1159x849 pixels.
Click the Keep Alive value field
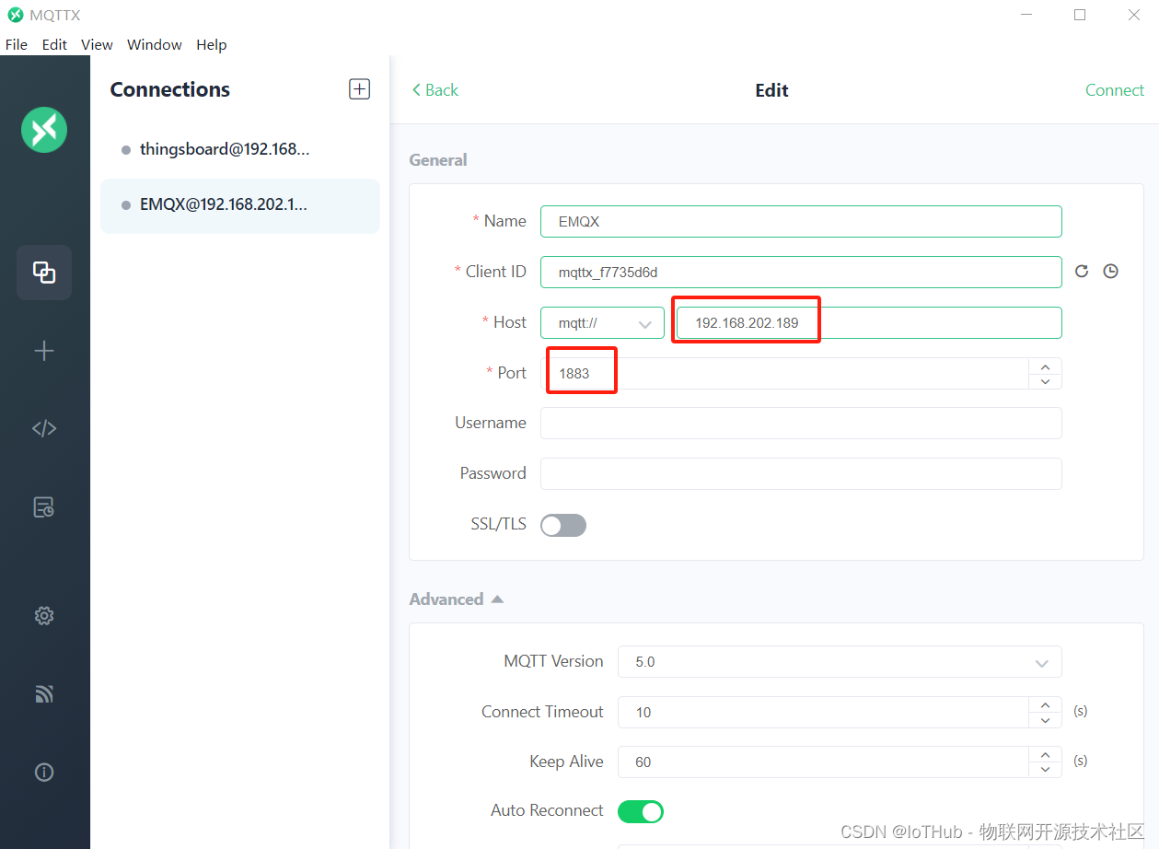[x=823, y=762]
